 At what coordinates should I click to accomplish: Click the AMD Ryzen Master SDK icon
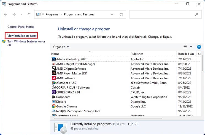(x=54, y=74)
